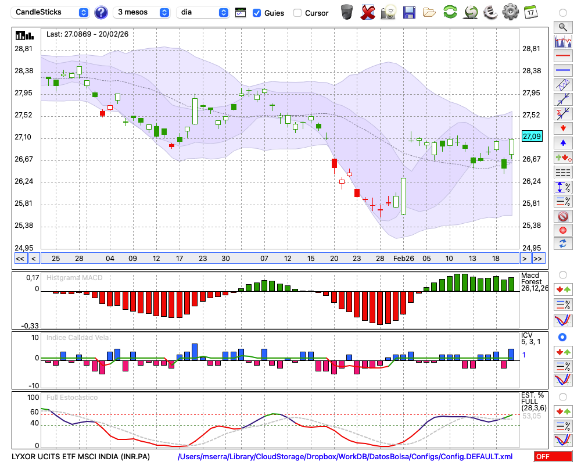Viewport: 581px width, 465px height.
Task: Click the '>>' jump forward button
Action: point(538,258)
